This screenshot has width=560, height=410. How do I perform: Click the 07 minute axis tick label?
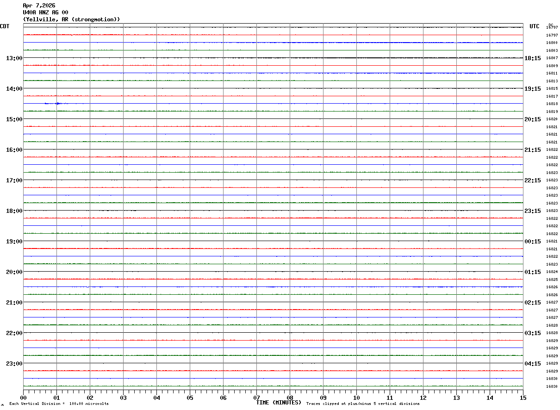click(257, 398)
